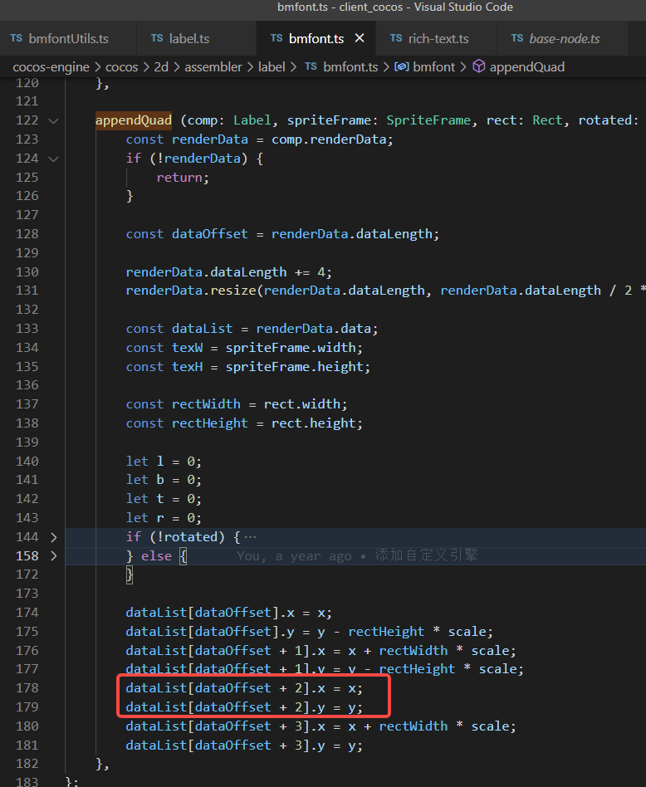Click 'dataList[dataOffset + 2].x = x;' line
The width and height of the screenshot is (646, 787).
244,688
